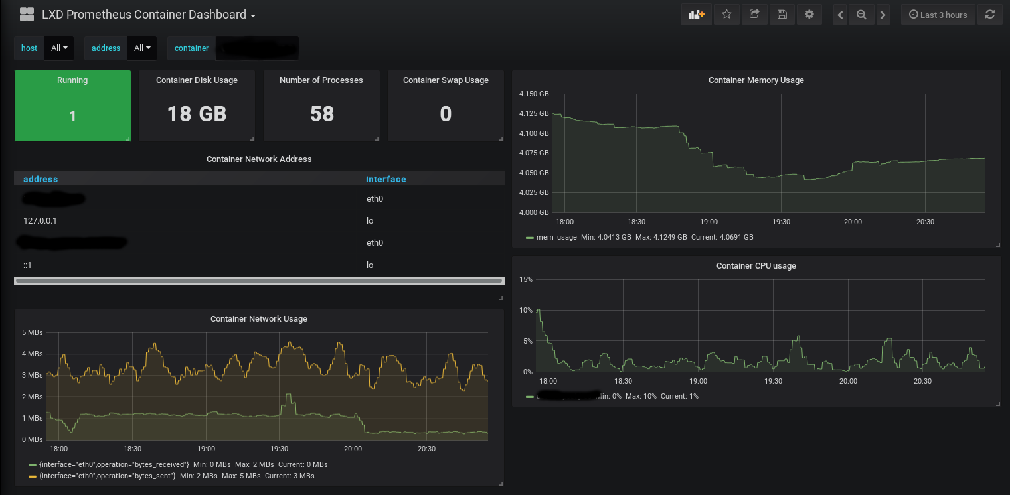Open the Container Memory Usage panel menu
The width and height of the screenshot is (1010, 495).
click(756, 80)
